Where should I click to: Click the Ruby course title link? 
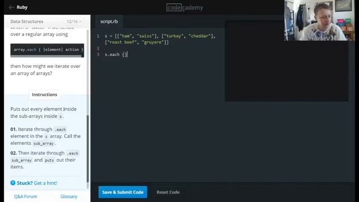click(22, 7)
